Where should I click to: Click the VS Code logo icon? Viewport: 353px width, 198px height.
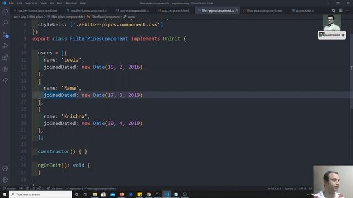pos(4,3)
